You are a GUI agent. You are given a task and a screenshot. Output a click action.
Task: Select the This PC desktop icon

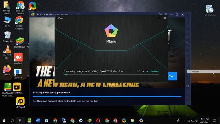pos(7,21)
